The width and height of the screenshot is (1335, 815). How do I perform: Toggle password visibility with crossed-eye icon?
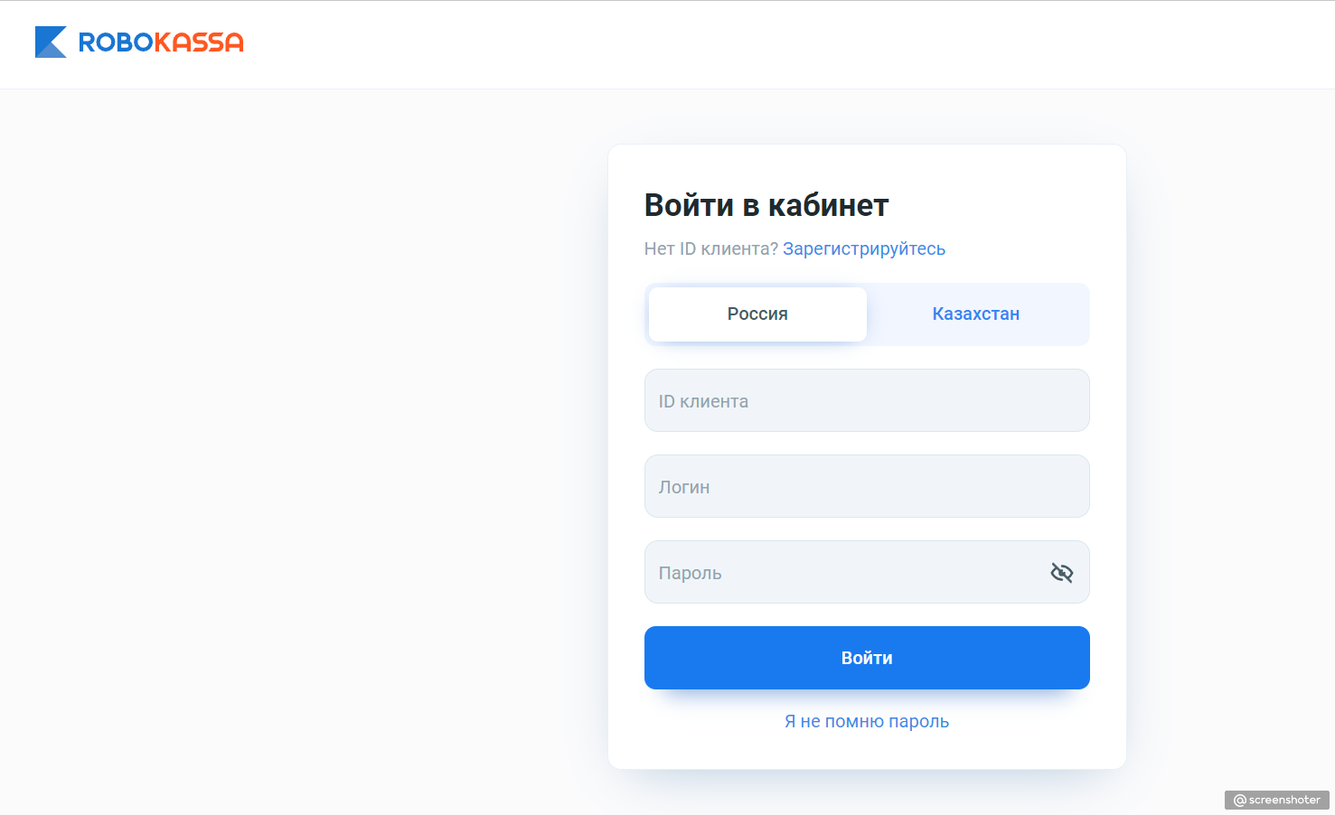pos(1062,572)
